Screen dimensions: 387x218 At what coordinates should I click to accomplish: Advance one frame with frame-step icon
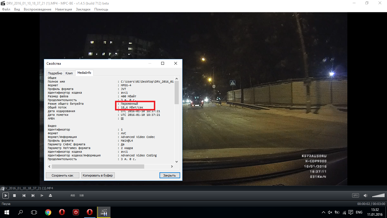click(42, 196)
